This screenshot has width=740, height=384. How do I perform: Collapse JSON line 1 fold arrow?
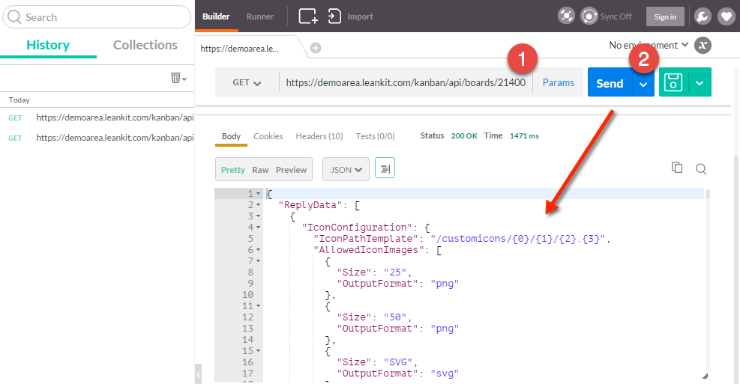pyautogui.click(x=258, y=194)
